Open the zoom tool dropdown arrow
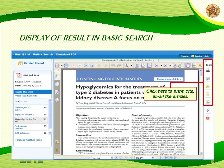 pos(131,66)
